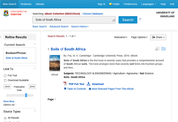Click the publication end year field
Screen dimensions: 178x122
click(x=32, y=87)
